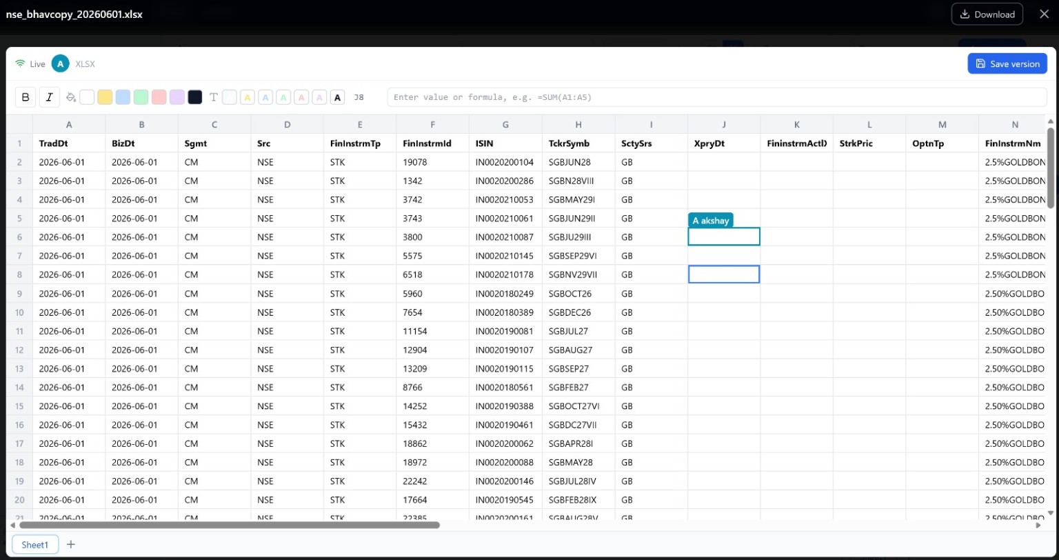1059x560 pixels.
Task: Apply light green fill color swatch
Action: tap(141, 97)
